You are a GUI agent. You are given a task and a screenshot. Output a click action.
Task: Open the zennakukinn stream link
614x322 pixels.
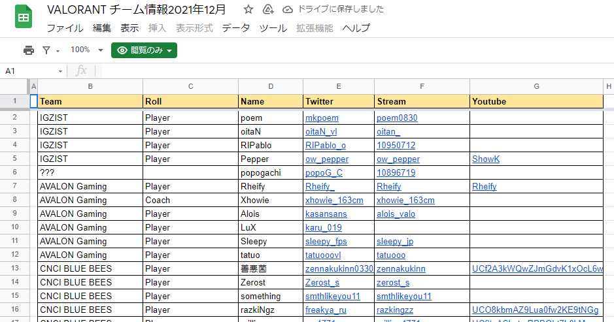click(401, 268)
